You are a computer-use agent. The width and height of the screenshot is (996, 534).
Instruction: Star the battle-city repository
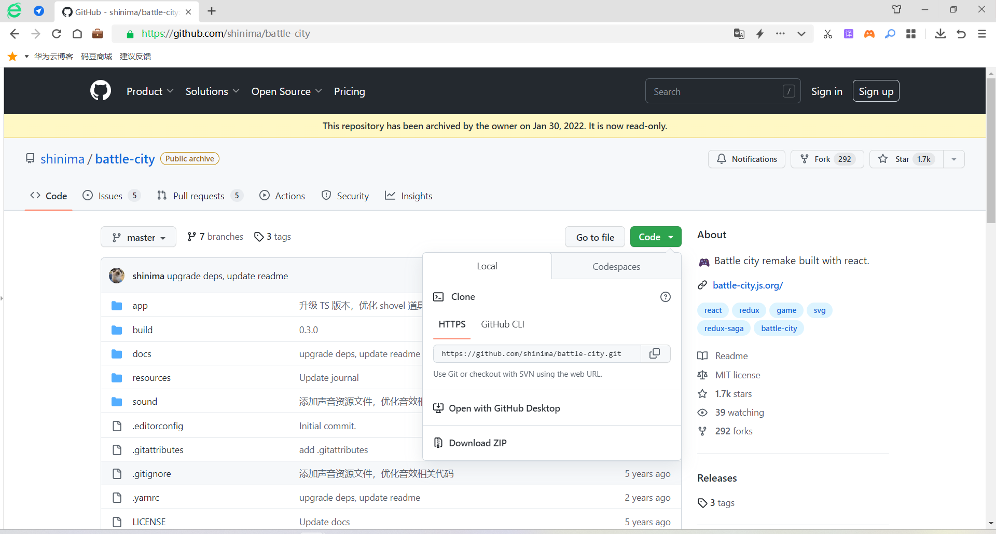[x=906, y=159]
